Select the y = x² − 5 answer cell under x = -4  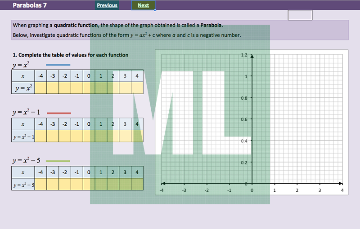tap(40, 184)
